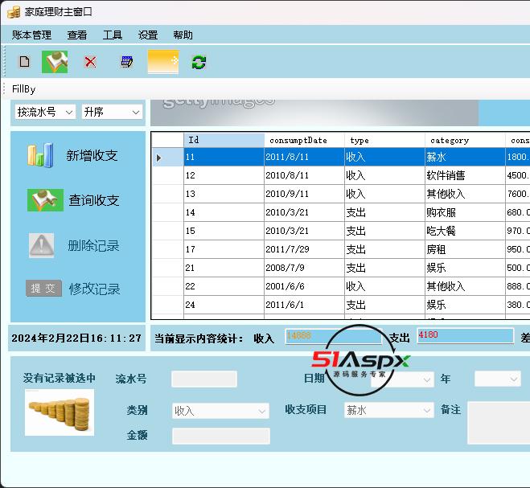Screen dimensions: 530x488
Task: Click the green query book toolbar icon
Action: tap(55, 62)
